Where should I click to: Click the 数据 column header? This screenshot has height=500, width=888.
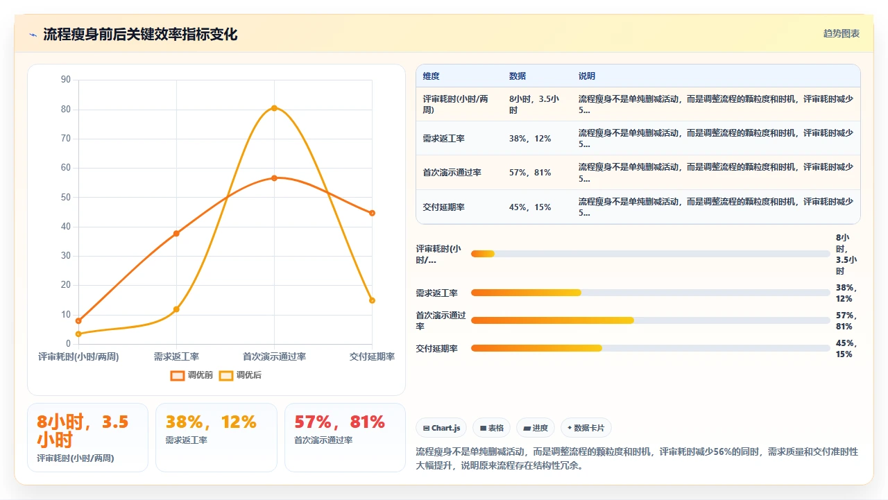[536, 76]
